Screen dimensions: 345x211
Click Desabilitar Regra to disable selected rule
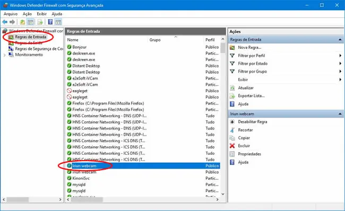252,122
